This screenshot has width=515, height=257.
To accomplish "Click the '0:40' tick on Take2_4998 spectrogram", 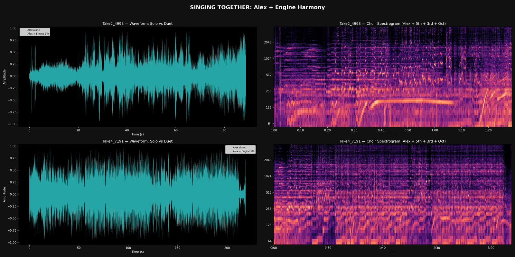I will point(381,130).
